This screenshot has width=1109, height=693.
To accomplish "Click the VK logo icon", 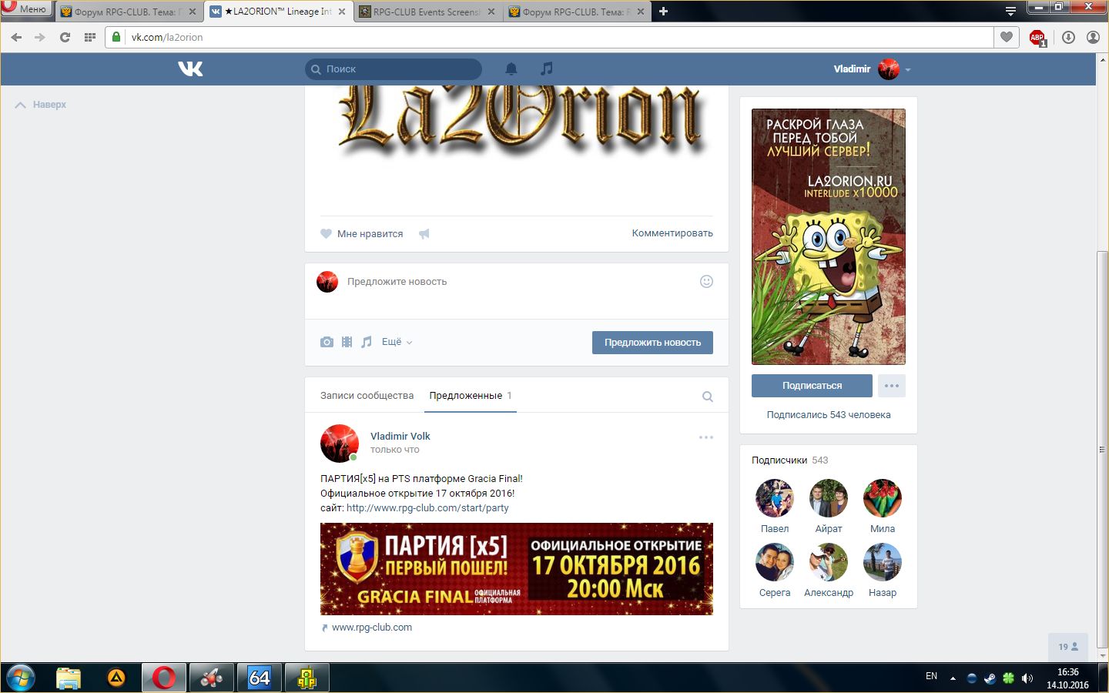I will pyautogui.click(x=190, y=69).
